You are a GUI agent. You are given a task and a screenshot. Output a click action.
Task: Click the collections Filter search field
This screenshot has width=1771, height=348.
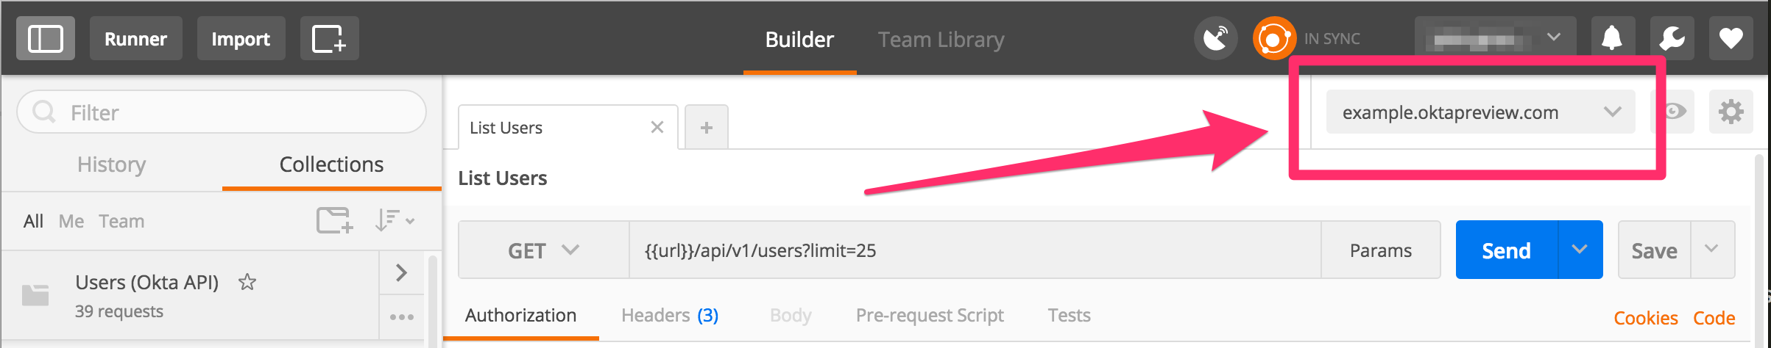[x=221, y=112]
